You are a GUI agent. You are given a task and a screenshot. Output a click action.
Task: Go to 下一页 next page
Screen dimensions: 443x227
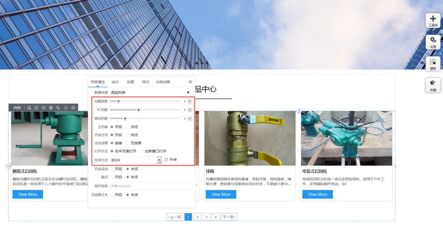click(229, 217)
